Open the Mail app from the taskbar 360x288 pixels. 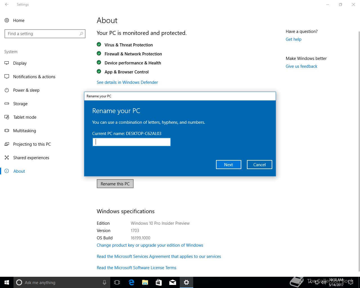pyautogui.click(x=173, y=282)
